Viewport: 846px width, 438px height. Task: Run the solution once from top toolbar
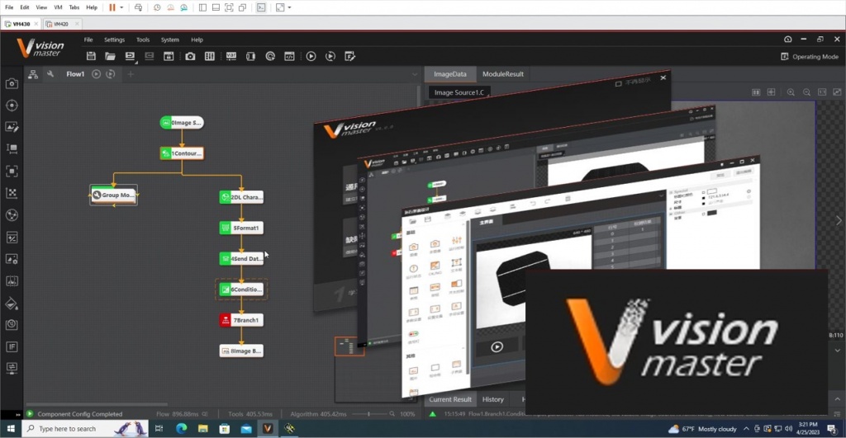coord(311,56)
